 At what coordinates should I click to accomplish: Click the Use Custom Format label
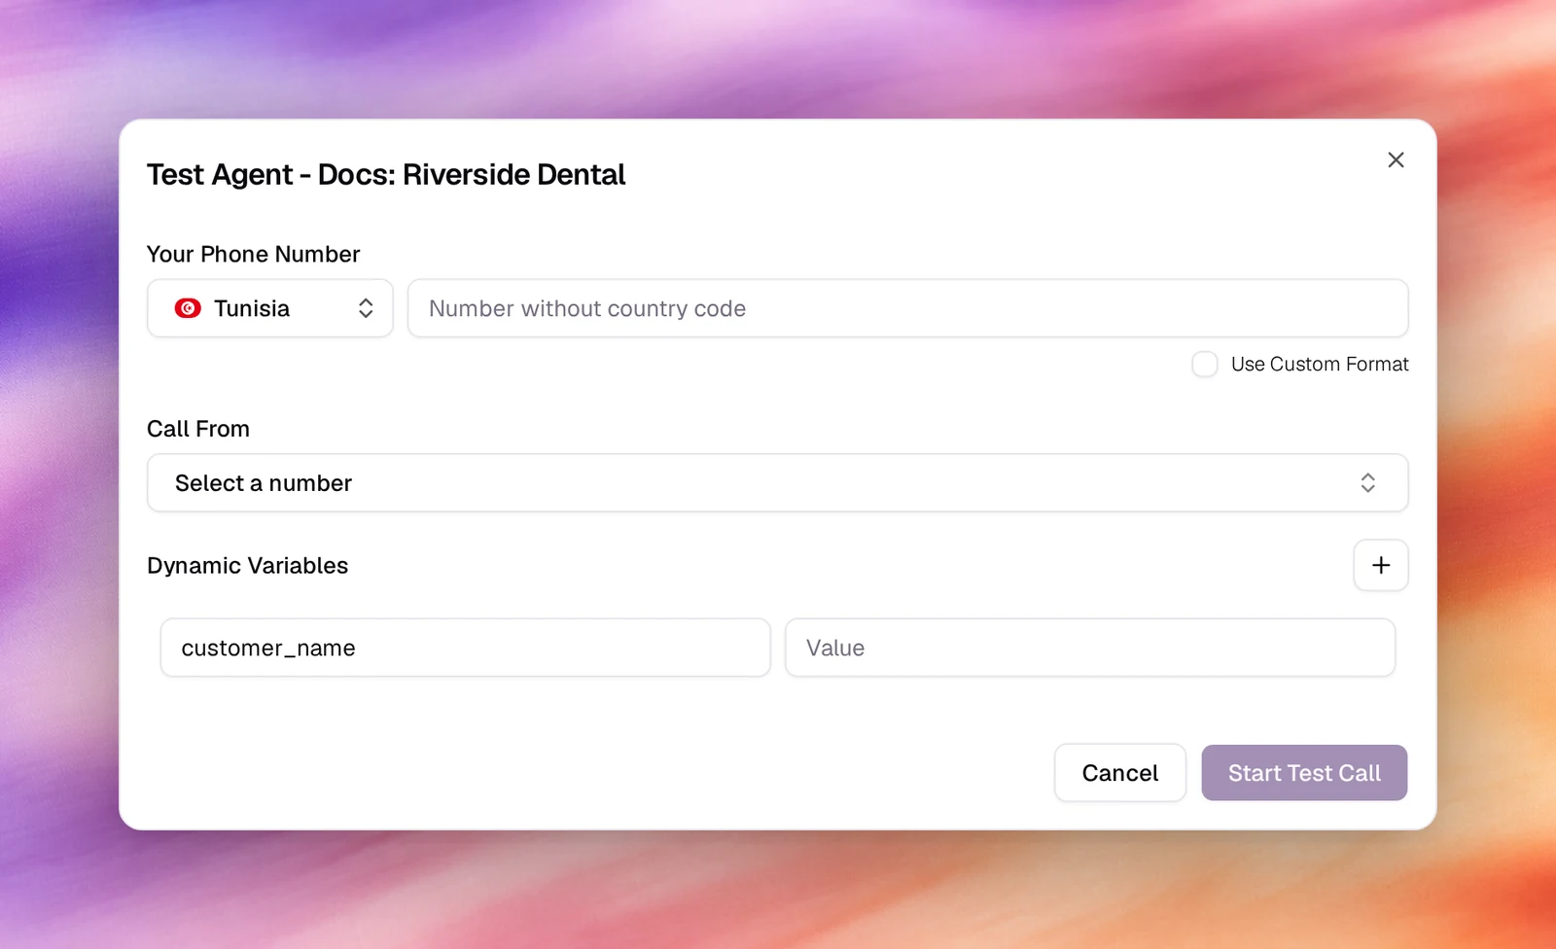(1320, 365)
